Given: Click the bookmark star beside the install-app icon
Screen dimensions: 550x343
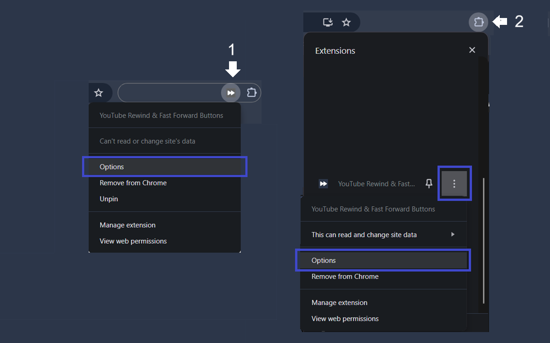Looking at the screenshot, I should tap(346, 22).
